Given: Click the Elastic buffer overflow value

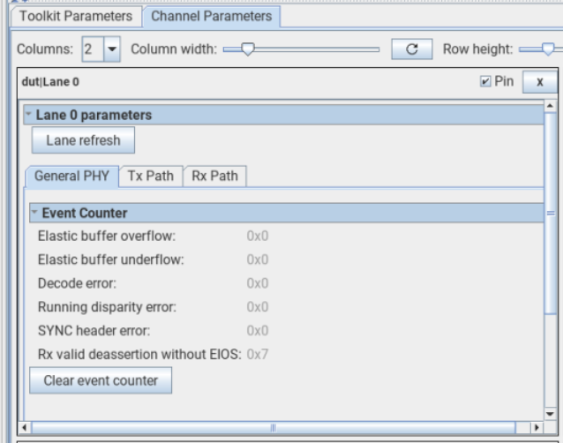Looking at the screenshot, I should click(258, 236).
